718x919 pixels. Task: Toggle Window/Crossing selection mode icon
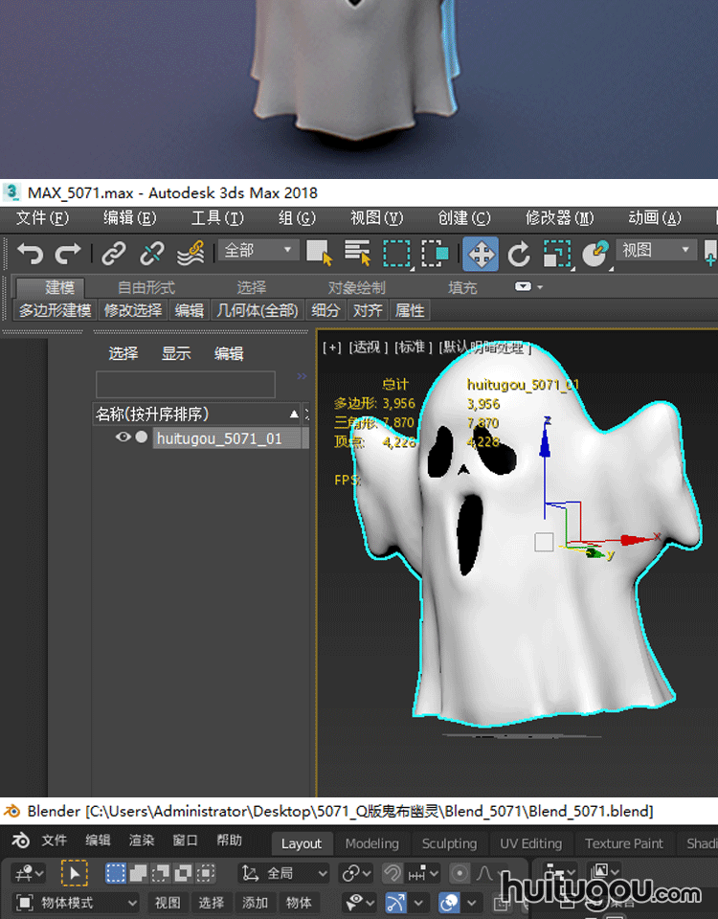(436, 253)
